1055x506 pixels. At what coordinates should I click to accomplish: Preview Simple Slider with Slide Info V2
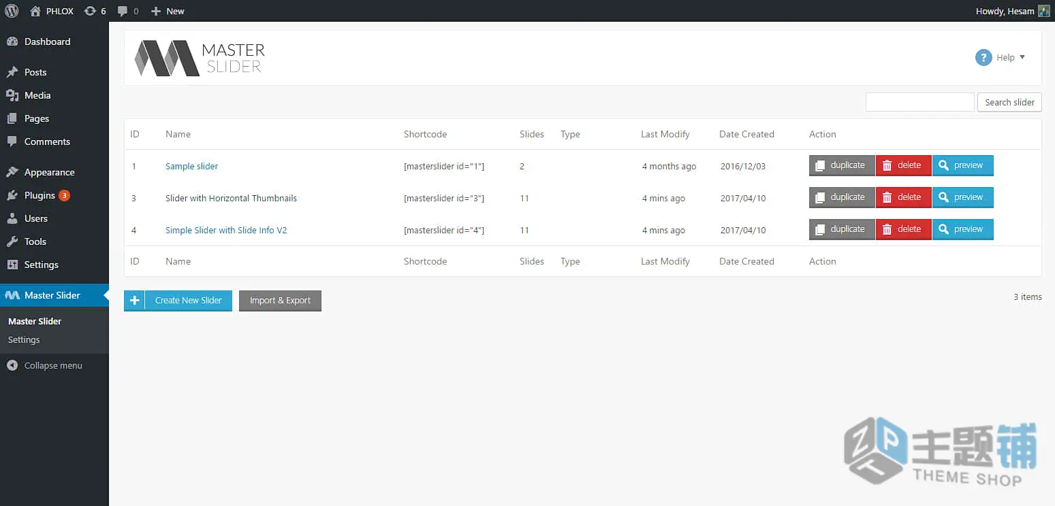click(x=962, y=229)
